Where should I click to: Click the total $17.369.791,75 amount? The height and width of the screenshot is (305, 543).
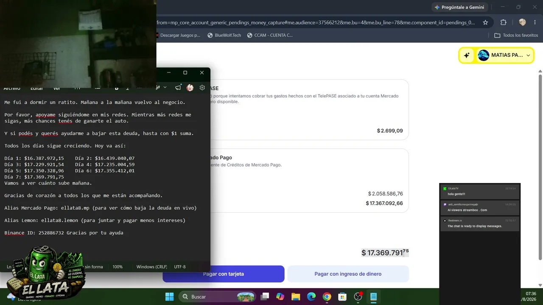tap(385, 253)
